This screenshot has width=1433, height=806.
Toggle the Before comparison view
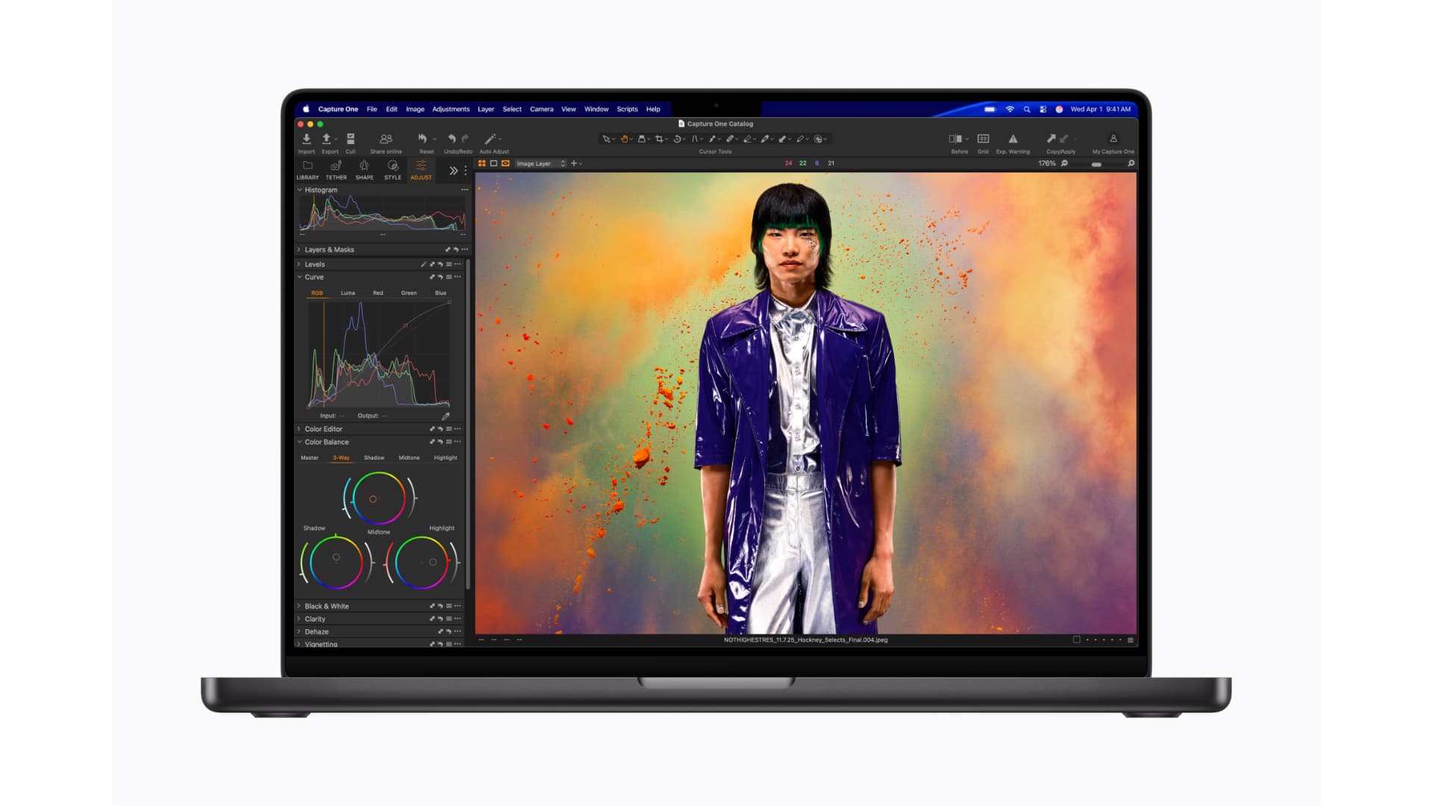pos(956,139)
